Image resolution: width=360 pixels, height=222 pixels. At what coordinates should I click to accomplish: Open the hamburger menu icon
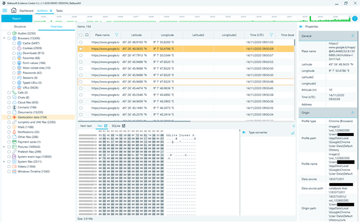(5, 10)
